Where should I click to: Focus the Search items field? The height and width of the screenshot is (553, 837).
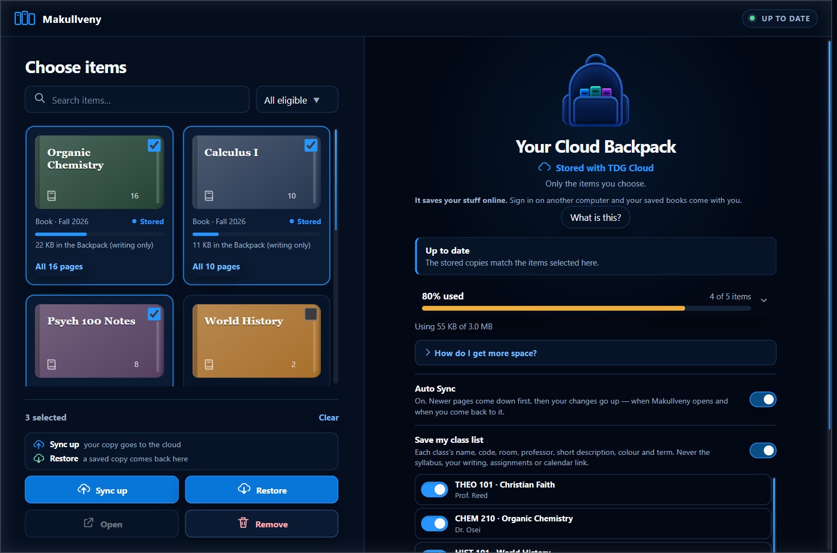pos(137,100)
